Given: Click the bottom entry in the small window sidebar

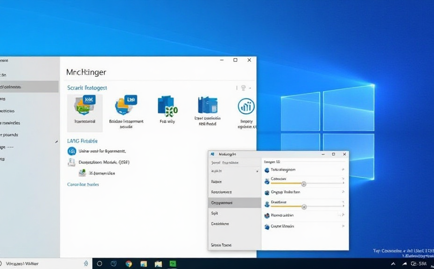Looking at the screenshot, I should pos(221,245).
